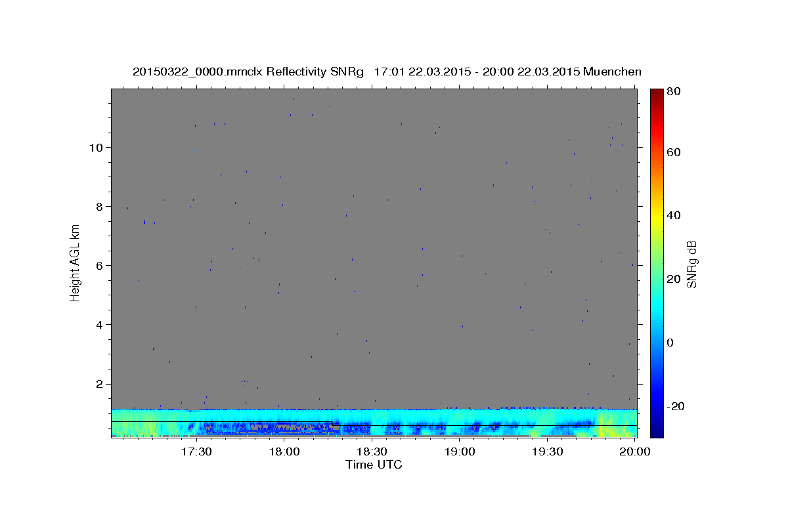
Task: Click the colorbar value -20
Action: [676, 406]
